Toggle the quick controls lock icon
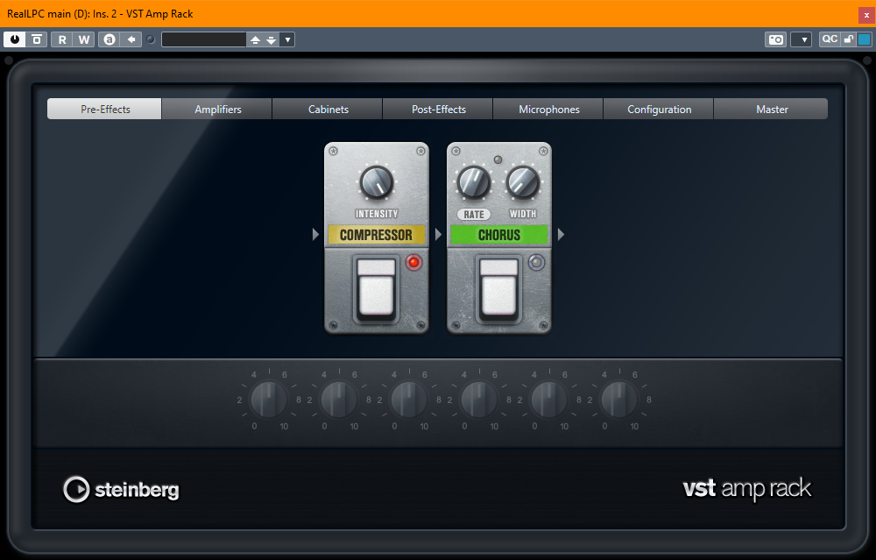The height and width of the screenshot is (560, 876). point(849,39)
